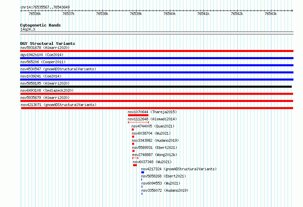
Task: Click the blue bar under nsv4530547
Action: click(157, 72)
